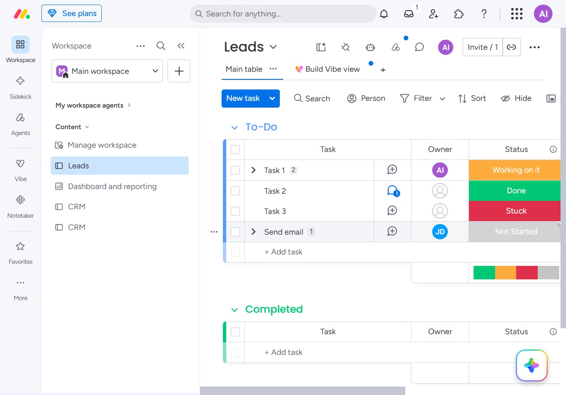Viewport: 566px width, 395px height.
Task: Open the AI assistant sparkle floating button
Action: [532, 365]
